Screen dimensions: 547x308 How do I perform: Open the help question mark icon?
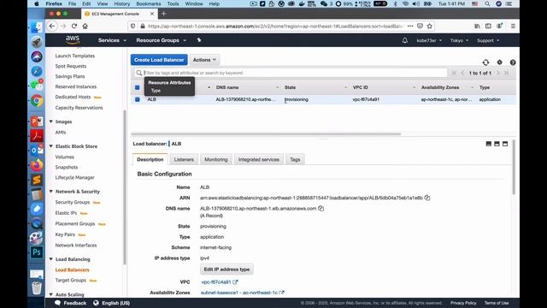point(513,62)
